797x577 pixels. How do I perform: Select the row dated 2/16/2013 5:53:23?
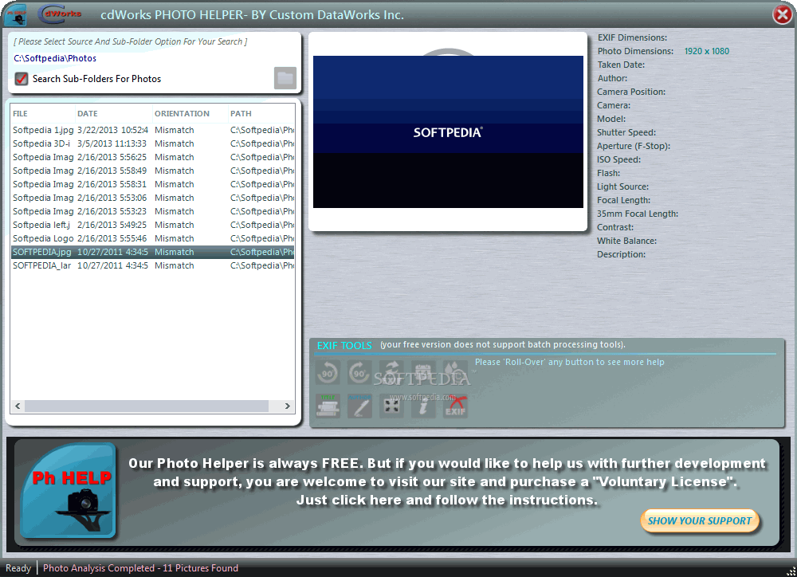pos(152,211)
